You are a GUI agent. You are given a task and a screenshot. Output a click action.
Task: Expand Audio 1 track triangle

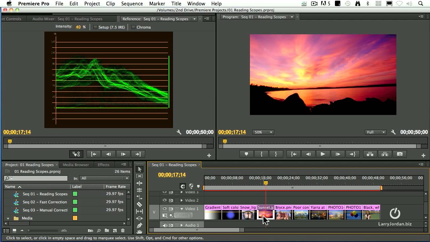pos(182,225)
